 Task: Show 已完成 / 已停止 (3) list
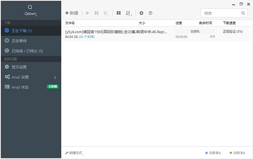31,51
